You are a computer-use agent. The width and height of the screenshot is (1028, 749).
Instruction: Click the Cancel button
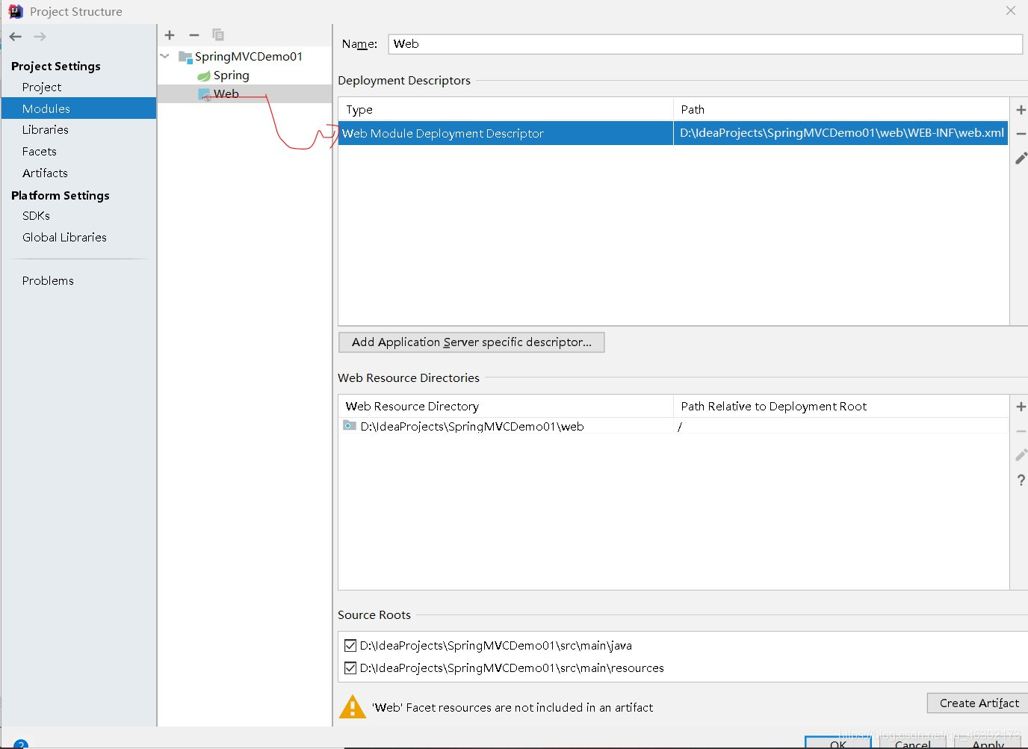pos(913,744)
